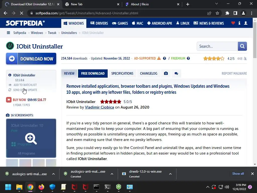
Task: Click the browser back arrow
Action: (x=6, y=13)
